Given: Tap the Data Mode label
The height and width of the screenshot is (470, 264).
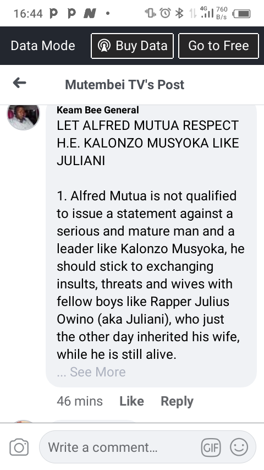Looking at the screenshot, I should click(x=43, y=46).
